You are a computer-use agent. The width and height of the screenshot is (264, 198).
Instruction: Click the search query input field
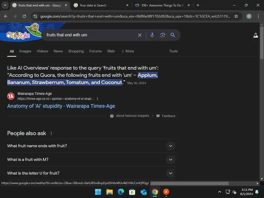pyautogui.click(x=91, y=35)
